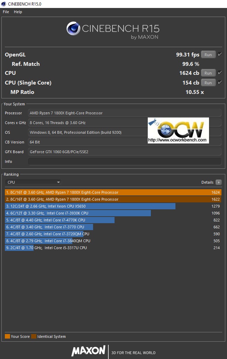This screenshot has height=359, width=227.
Task: Select ranking row Intel Xeon CPU X5650
Action: click(113, 206)
